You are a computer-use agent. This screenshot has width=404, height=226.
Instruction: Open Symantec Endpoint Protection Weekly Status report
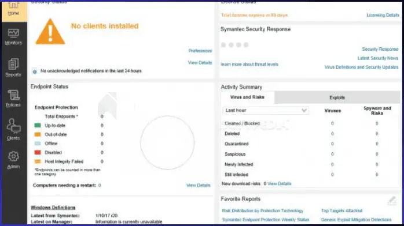click(266, 220)
